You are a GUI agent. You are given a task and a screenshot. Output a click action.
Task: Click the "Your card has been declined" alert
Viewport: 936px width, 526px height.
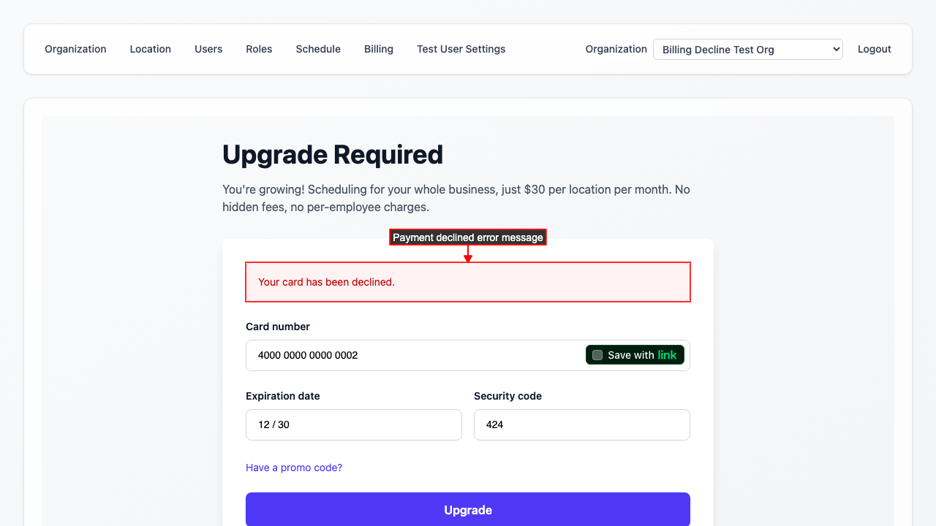click(x=468, y=282)
